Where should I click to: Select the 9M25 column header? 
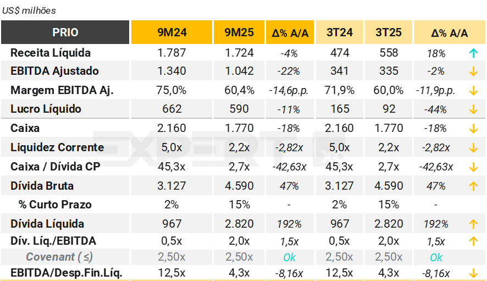coord(239,32)
